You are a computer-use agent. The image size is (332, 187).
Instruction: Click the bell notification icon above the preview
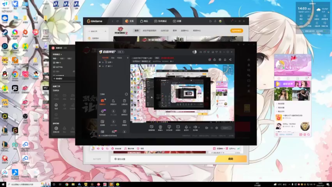[225, 59]
